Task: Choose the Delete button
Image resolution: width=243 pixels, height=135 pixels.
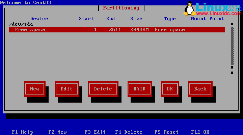Action: click(x=103, y=89)
